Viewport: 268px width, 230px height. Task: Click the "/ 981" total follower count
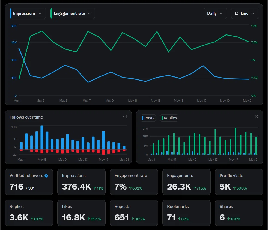click(30, 188)
